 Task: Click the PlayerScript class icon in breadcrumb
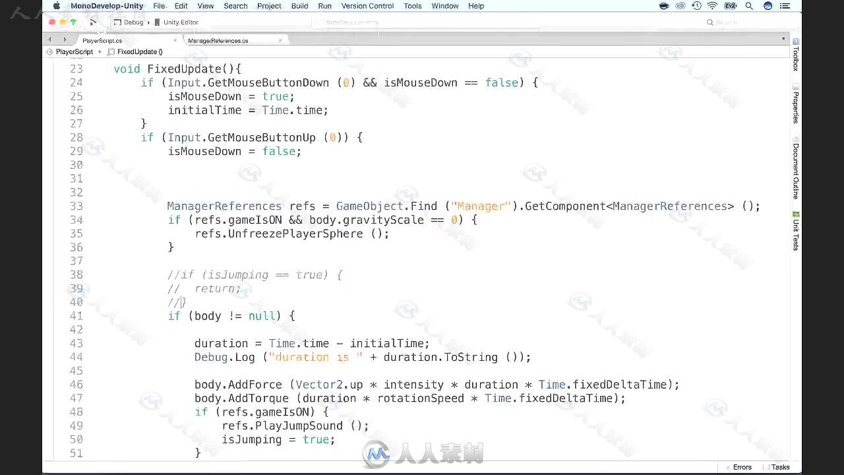tap(50, 51)
